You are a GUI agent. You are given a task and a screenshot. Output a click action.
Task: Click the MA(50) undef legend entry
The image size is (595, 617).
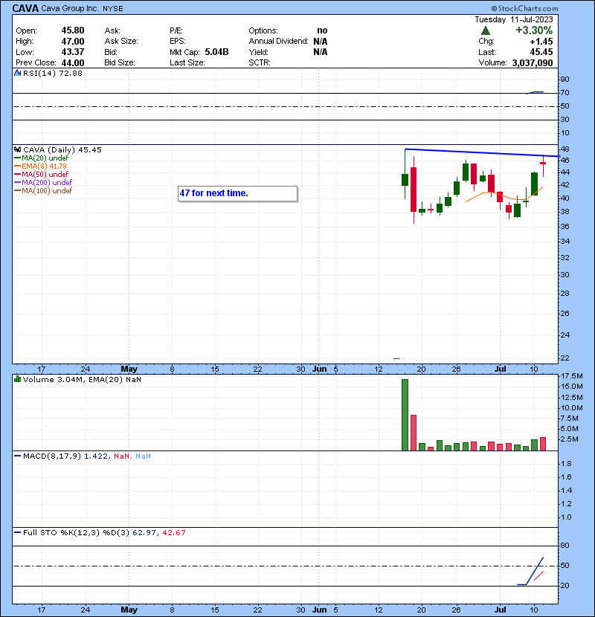[42, 174]
